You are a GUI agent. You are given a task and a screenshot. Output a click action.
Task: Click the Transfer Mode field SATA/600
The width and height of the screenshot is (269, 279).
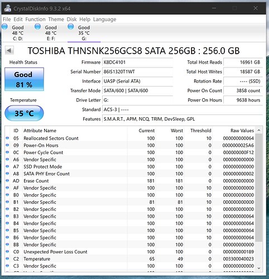pyautogui.click(x=137, y=90)
